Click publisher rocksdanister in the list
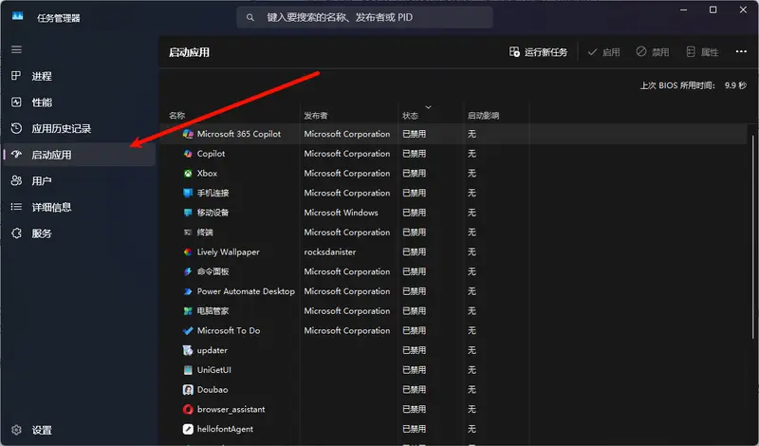Viewport: 759px width, 446px height. (329, 251)
